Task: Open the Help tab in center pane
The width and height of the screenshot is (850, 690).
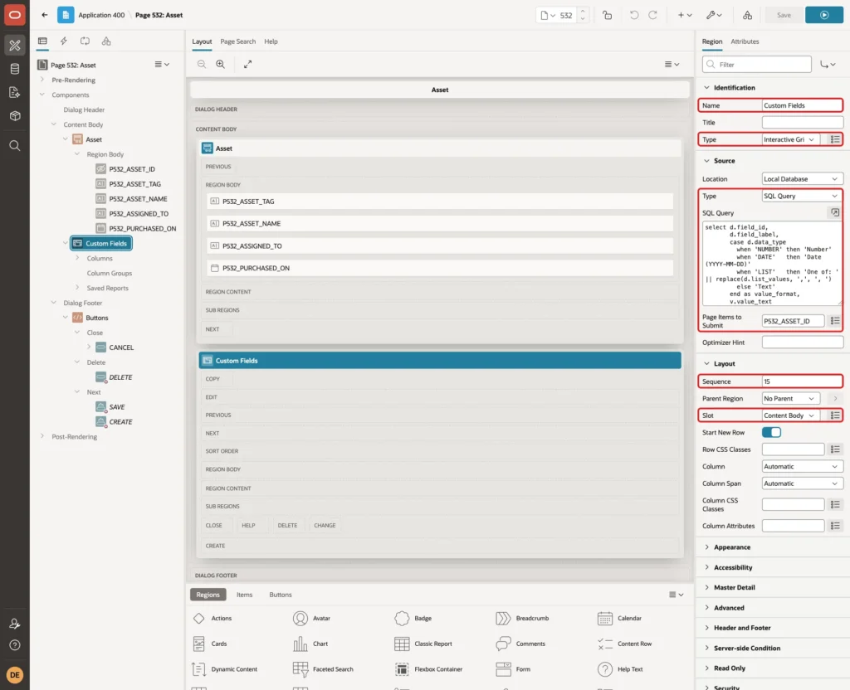Action: [x=271, y=41]
